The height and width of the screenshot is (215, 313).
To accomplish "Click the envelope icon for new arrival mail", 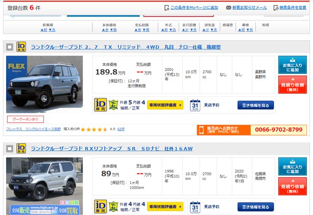I will (x=229, y=8).
